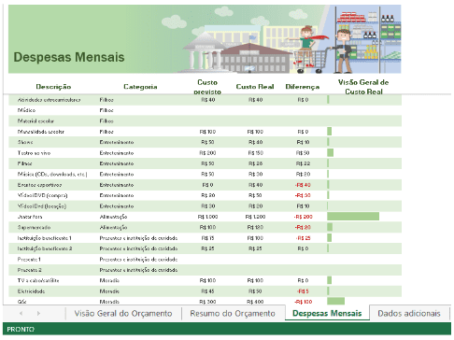Click the TV a cabo/satélite cell
Screen dimensions: 454x340
[x=38, y=280]
